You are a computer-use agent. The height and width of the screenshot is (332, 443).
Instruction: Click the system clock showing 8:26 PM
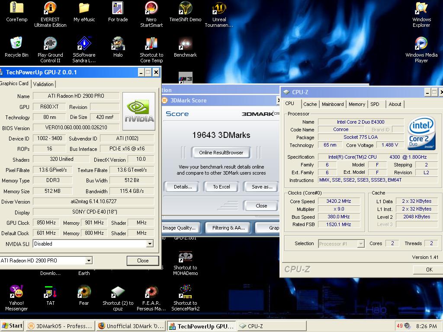426,326
